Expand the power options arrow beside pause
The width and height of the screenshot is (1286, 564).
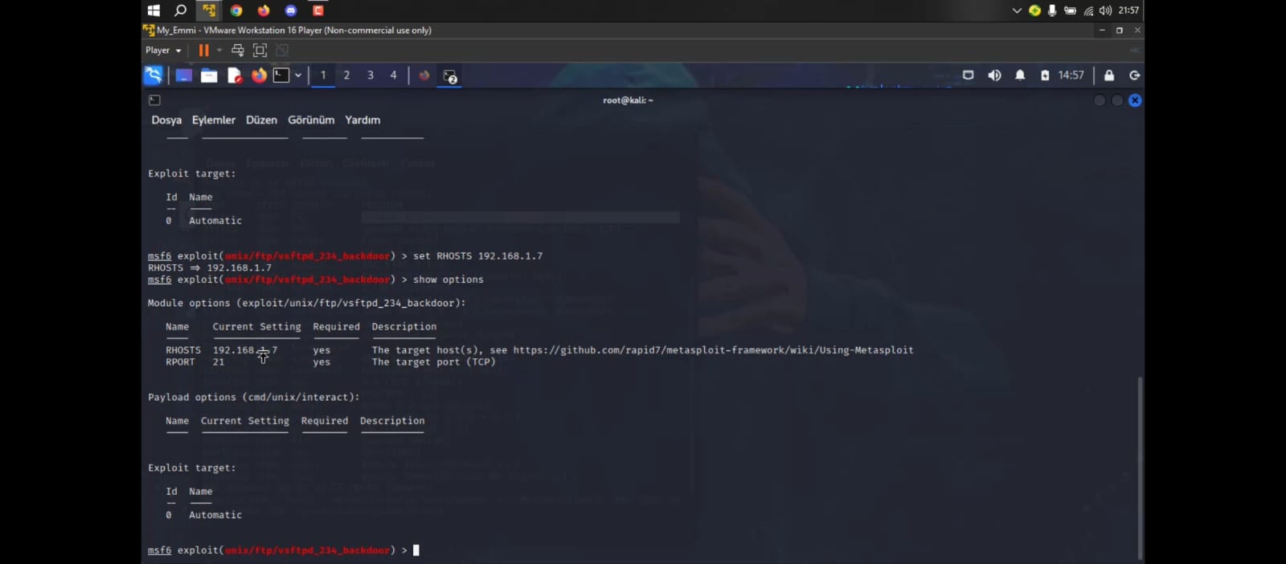219,50
